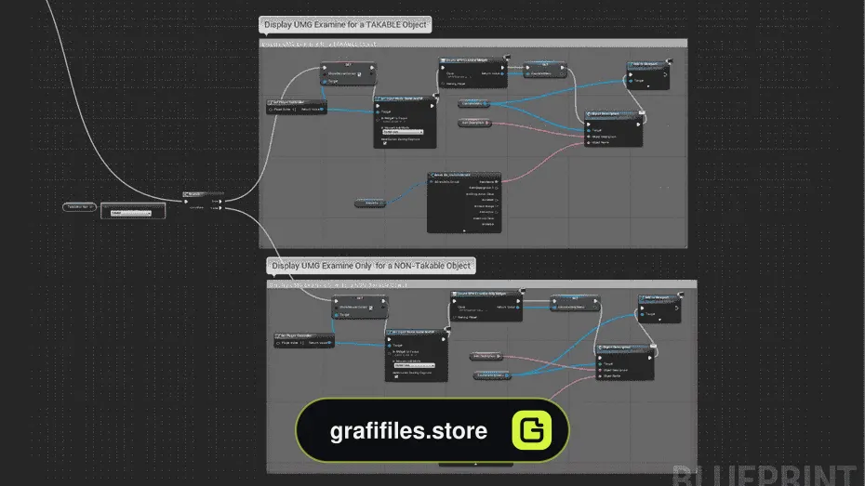Open Mouse Lock Mode dropdown in TAKABLE group
This screenshot has width=865, height=486.
(x=403, y=132)
